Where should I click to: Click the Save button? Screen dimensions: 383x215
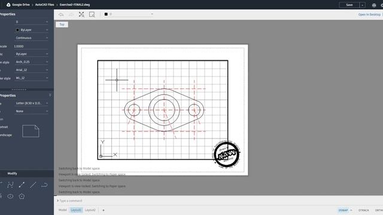click(x=349, y=5)
